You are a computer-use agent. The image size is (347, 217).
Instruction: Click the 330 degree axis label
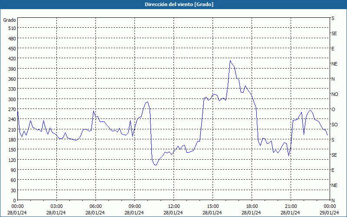[13, 89]
